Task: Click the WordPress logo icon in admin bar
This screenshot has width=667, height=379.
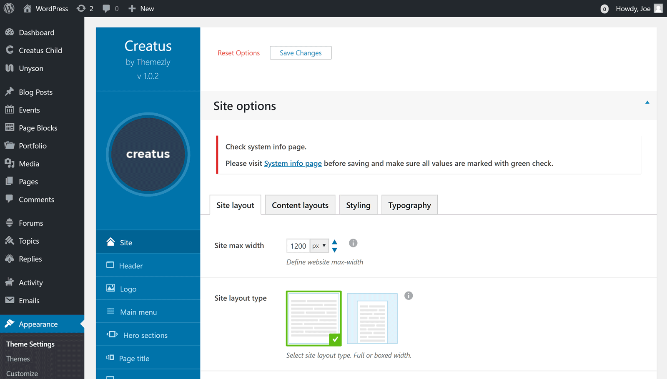Action: point(9,8)
